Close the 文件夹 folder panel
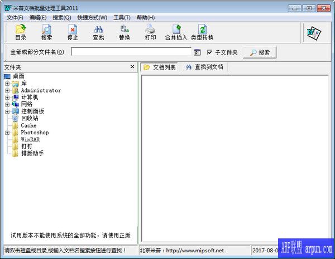335x259 pixels. point(132,67)
